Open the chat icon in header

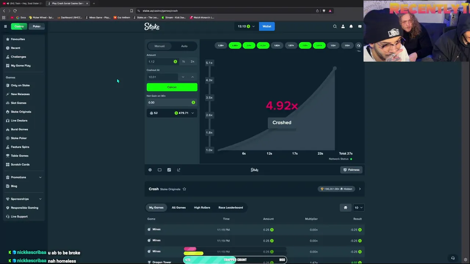[x=360, y=26]
